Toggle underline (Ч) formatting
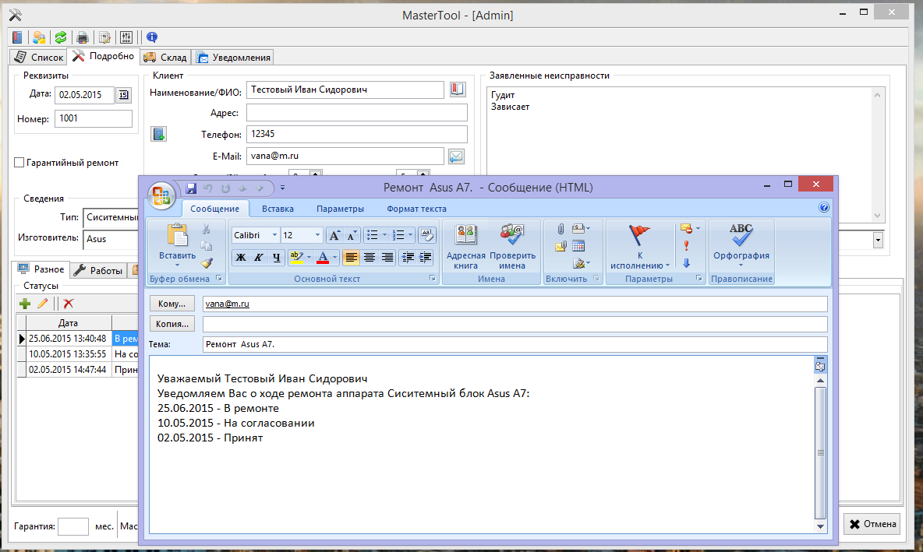Viewport: 923px width, 552px height. pyautogui.click(x=276, y=257)
